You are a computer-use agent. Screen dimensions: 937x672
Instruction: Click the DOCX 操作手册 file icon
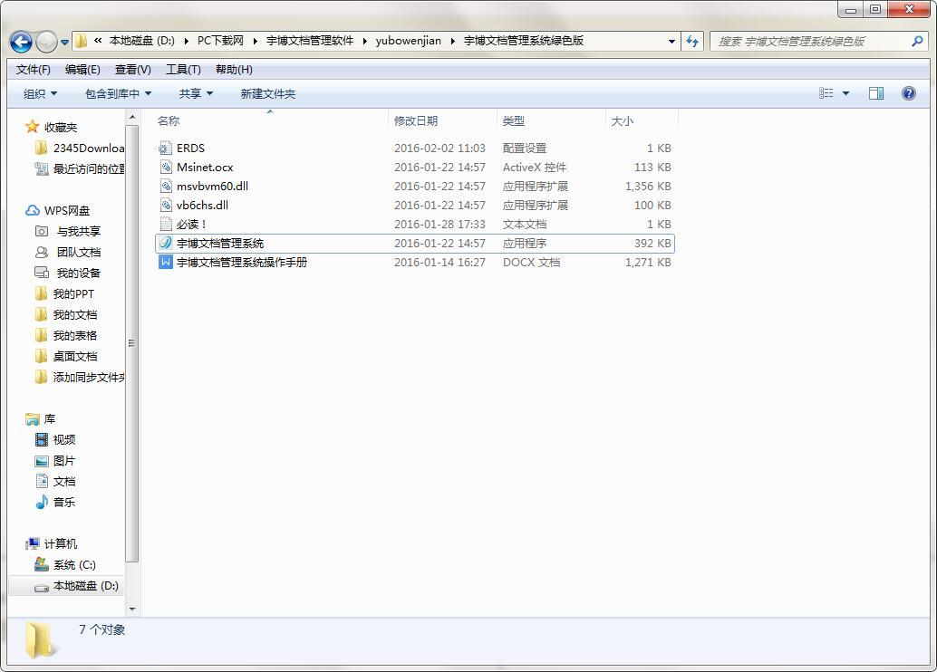[x=165, y=262]
